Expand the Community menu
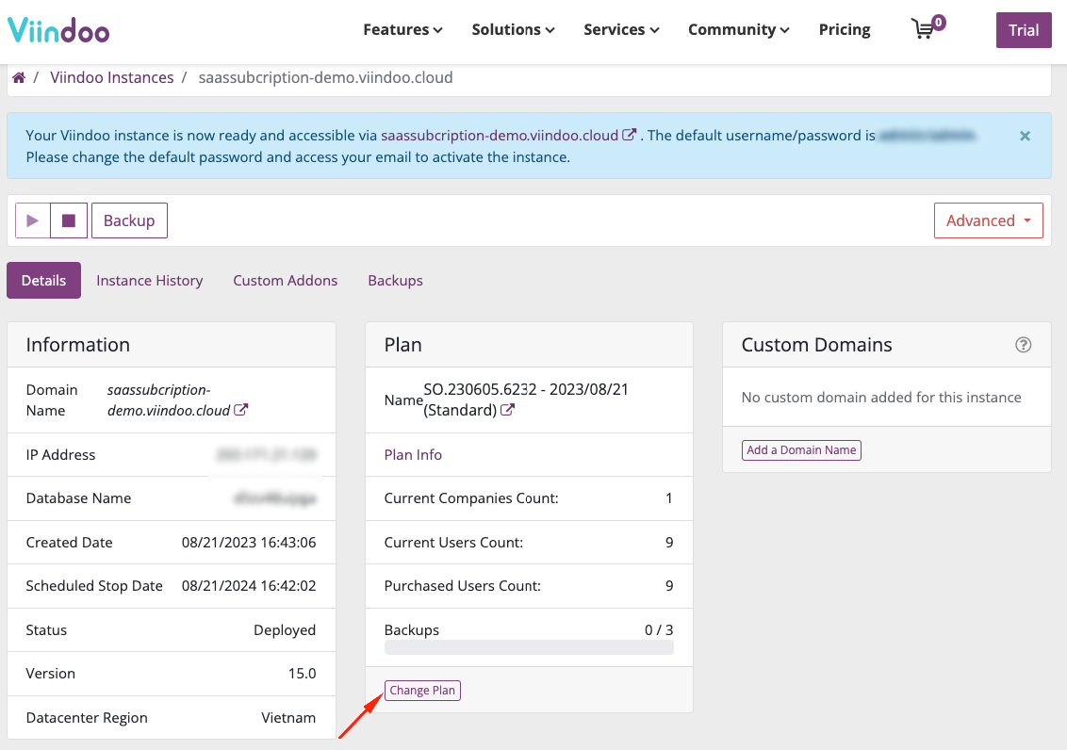Image resolution: width=1067 pixels, height=750 pixels. click(738, 30)
